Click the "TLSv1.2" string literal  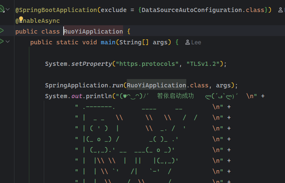[x=203, y=64]
